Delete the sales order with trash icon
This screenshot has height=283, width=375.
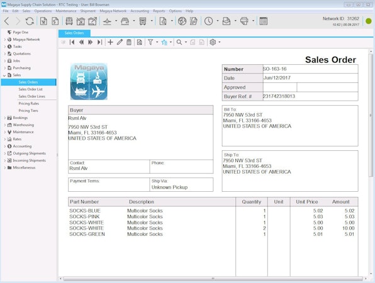tap(129, 42)
